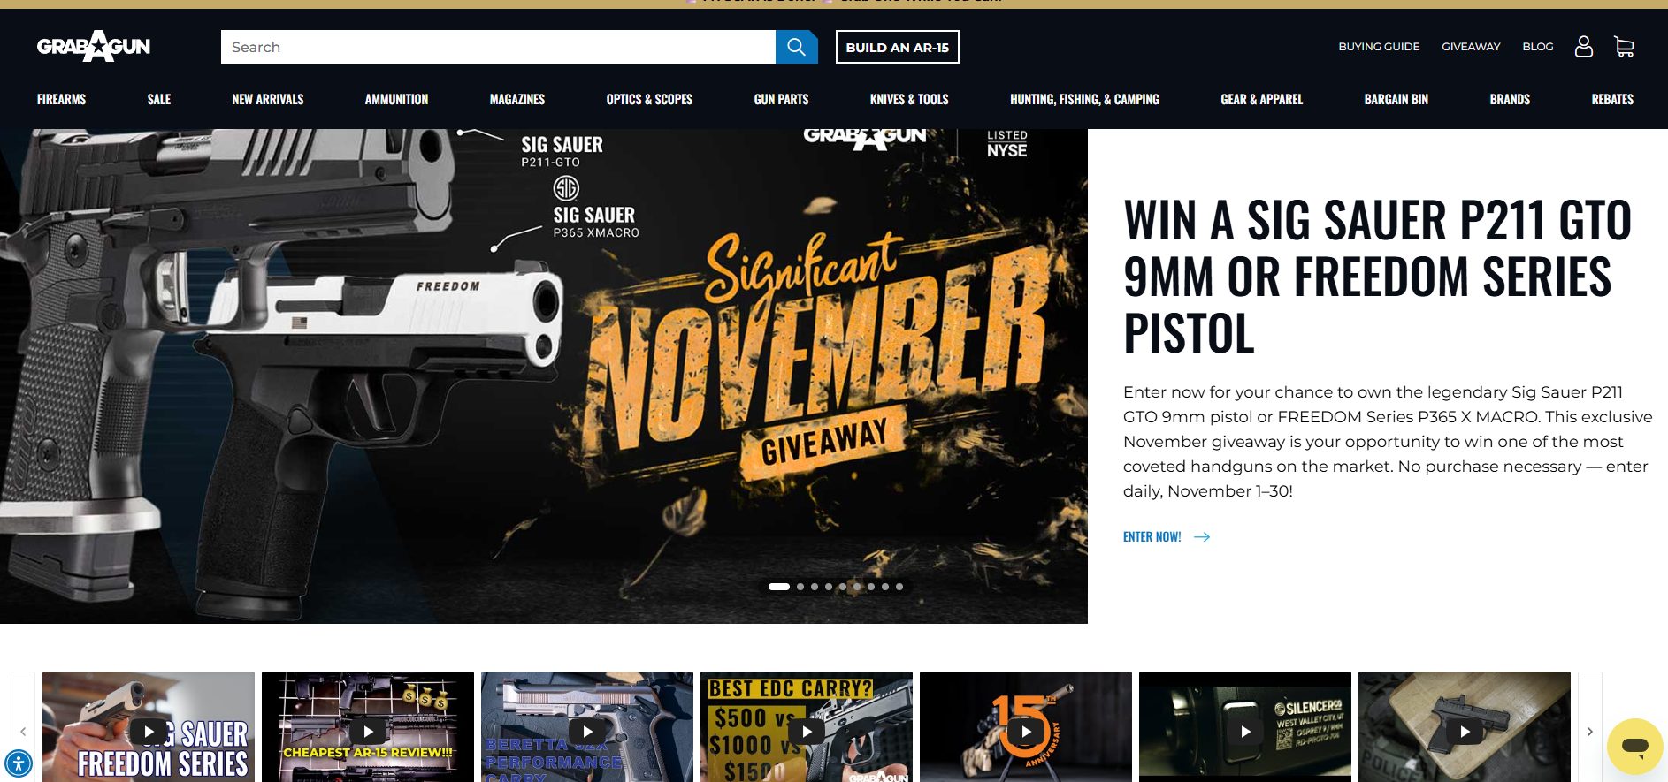Open the user account icon
Screen dimensions: 1668x782
[x=1584, y=47]
